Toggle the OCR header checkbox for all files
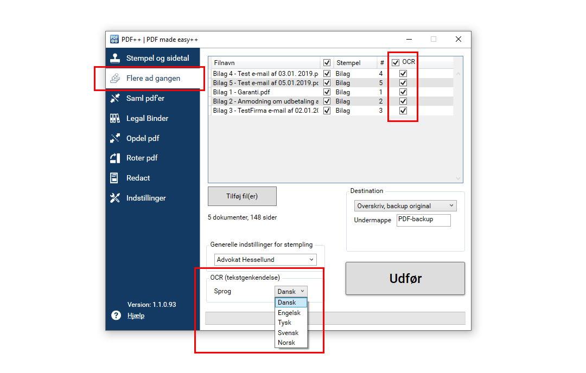Screen dimensions: 586x373 point(396,62)
